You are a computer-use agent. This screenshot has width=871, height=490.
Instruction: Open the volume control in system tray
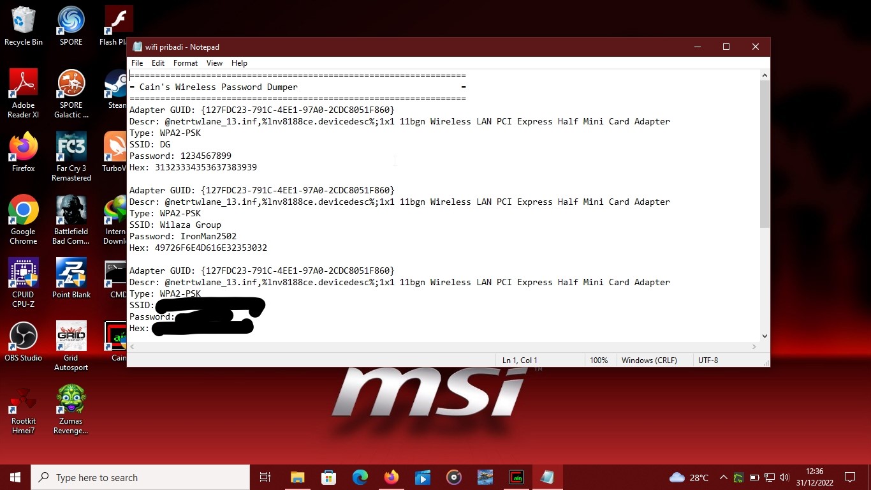tap(784, 477)
